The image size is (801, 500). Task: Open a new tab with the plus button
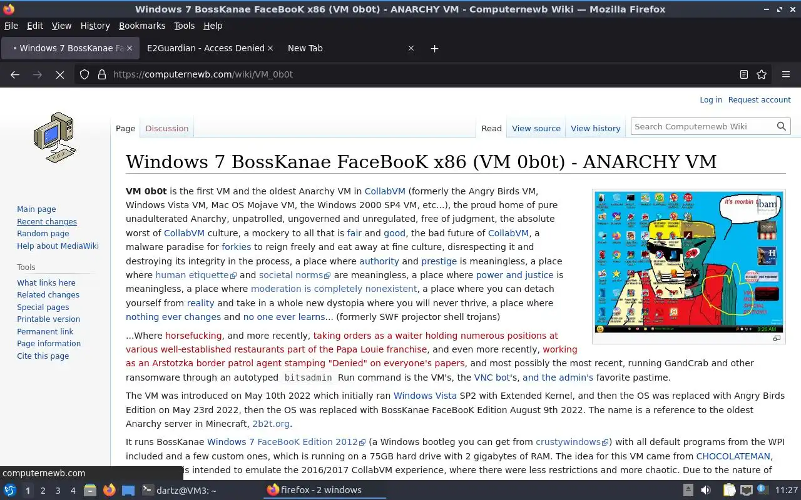pos(434,48)
